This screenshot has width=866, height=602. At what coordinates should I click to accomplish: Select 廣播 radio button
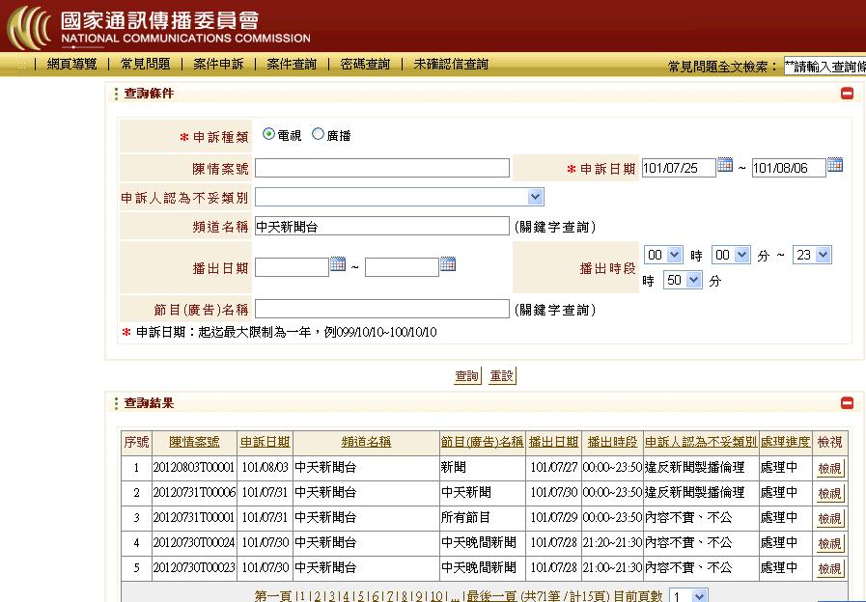click(318, 134)
